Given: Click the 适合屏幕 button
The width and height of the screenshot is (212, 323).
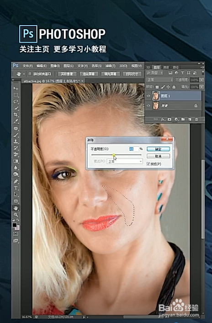Looking at the screenshot, I should point(89,74).
